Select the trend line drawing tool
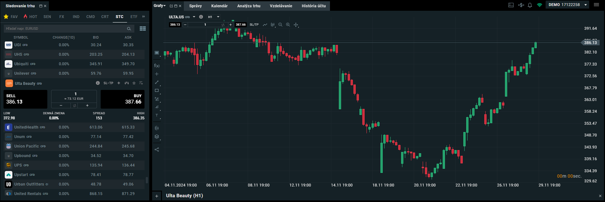This screenshot has height=202, width=605. tap(157, 82)
